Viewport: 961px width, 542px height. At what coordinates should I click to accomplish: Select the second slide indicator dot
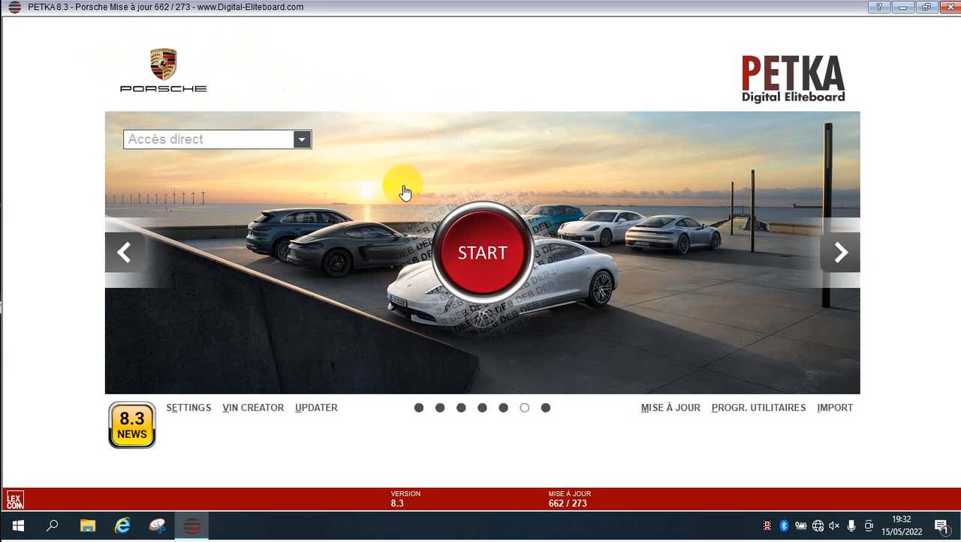(x=440, y=408)
